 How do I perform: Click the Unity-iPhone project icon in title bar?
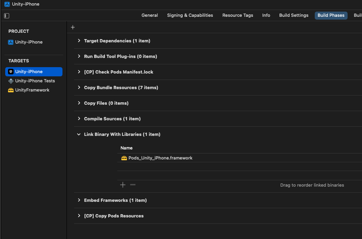7,4
